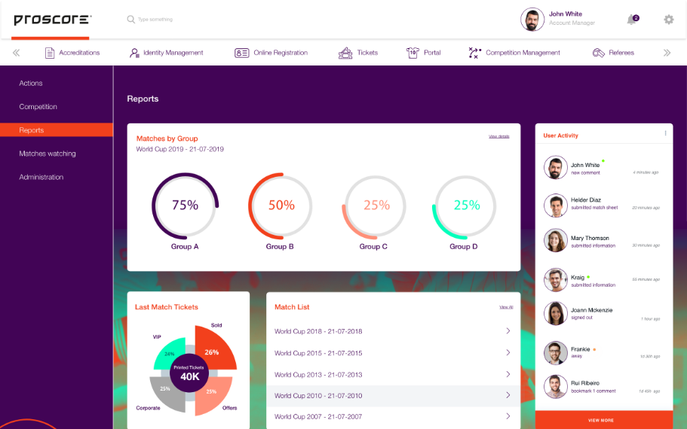Click Helder Diaz's avatar

[x=556, y=205]
